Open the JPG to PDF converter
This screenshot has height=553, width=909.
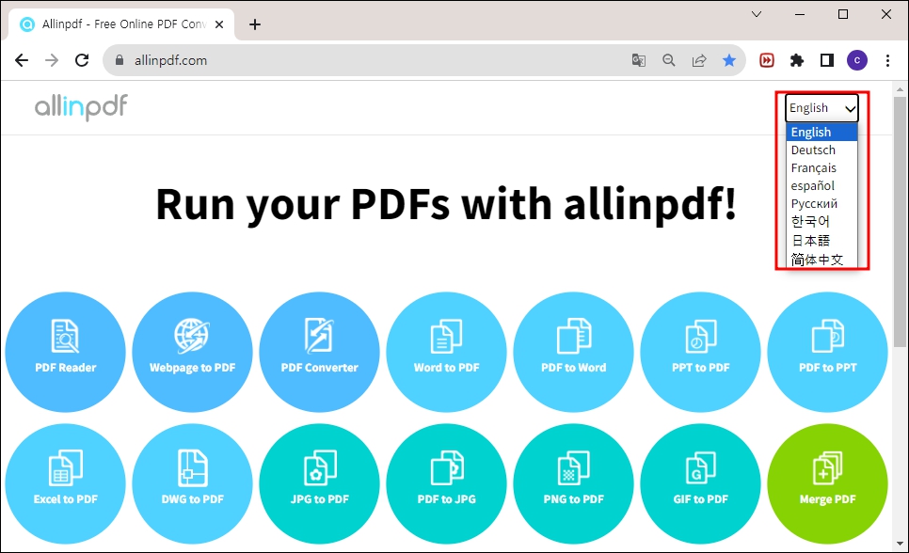[x=319, y=483]
